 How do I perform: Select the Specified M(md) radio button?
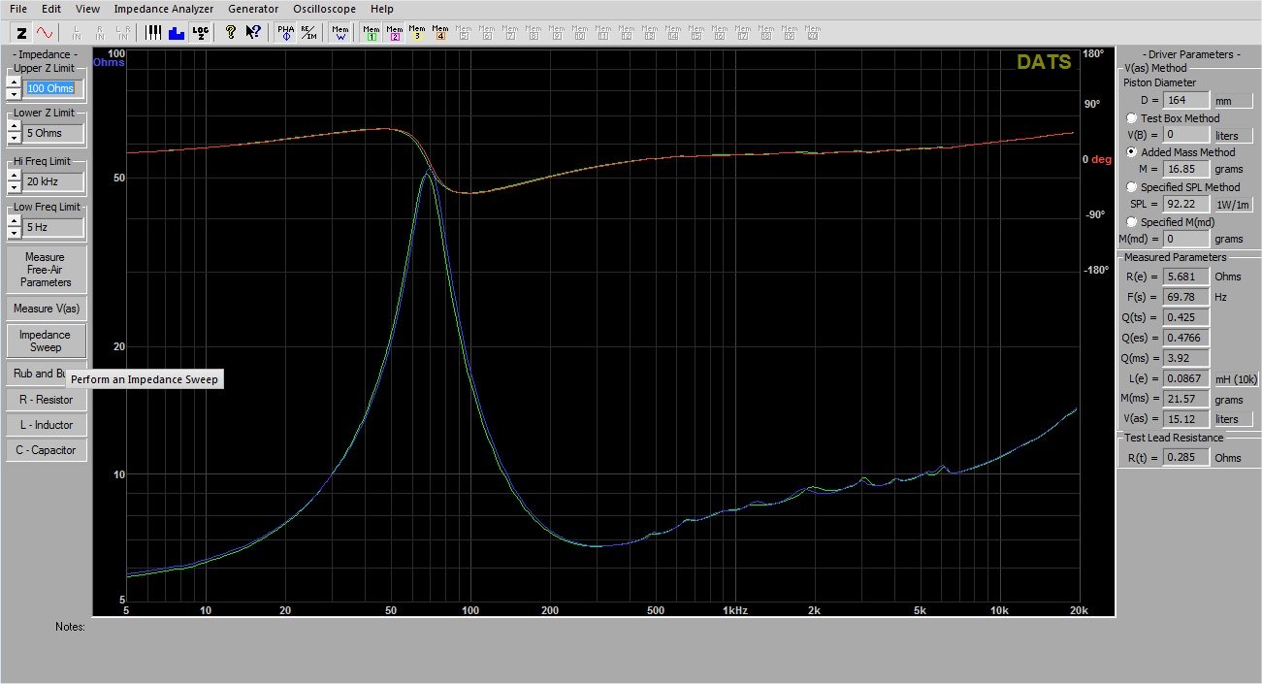tap(1131, 222)
